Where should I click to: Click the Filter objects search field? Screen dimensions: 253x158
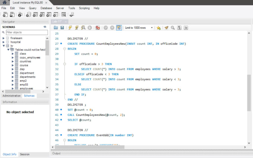click(27, 32)
